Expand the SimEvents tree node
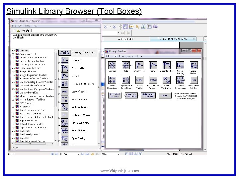Viewport: 239px width, 179px height. [13, 131]
